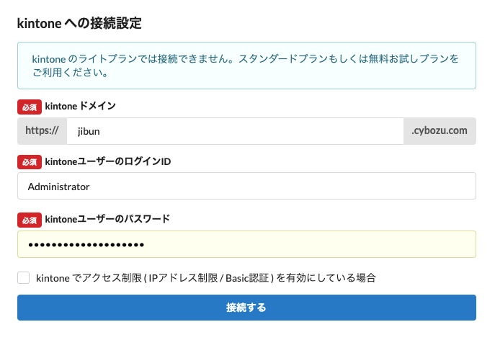Click the 必須 badge beside ログインID label

29,162
